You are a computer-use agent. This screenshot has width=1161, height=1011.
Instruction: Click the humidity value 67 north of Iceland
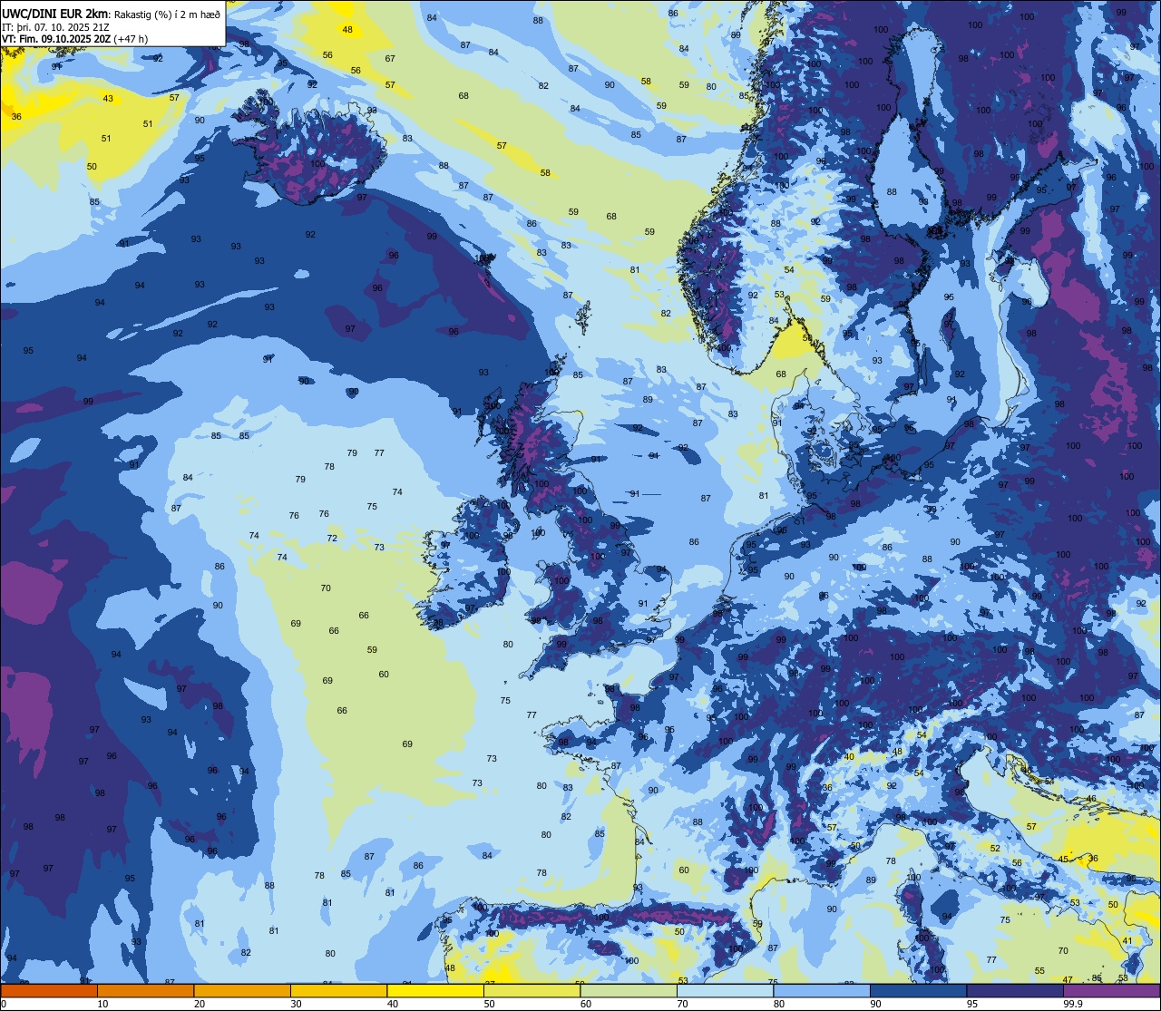390,58
